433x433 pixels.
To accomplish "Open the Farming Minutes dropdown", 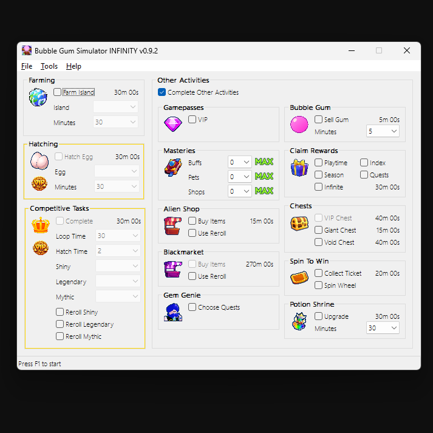I will pos(116,122).
